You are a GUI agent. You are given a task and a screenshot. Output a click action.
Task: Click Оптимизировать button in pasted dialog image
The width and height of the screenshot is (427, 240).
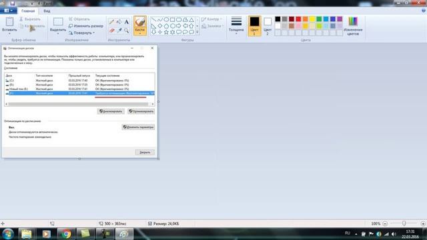click(x=141, y=111)
